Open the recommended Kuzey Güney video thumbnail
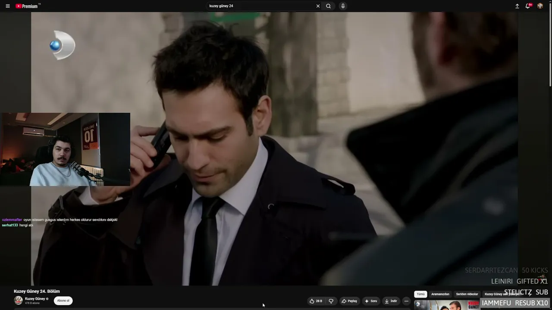552x310 pixels. (447, 305)
